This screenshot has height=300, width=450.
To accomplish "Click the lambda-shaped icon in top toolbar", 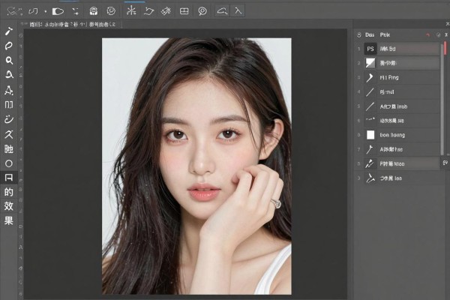I will tap(238, 11).
